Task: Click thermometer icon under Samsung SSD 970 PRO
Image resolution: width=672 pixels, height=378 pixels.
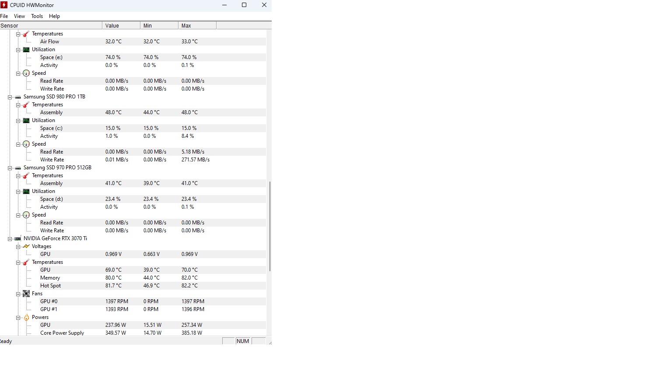Action: (x=26, y=175)
